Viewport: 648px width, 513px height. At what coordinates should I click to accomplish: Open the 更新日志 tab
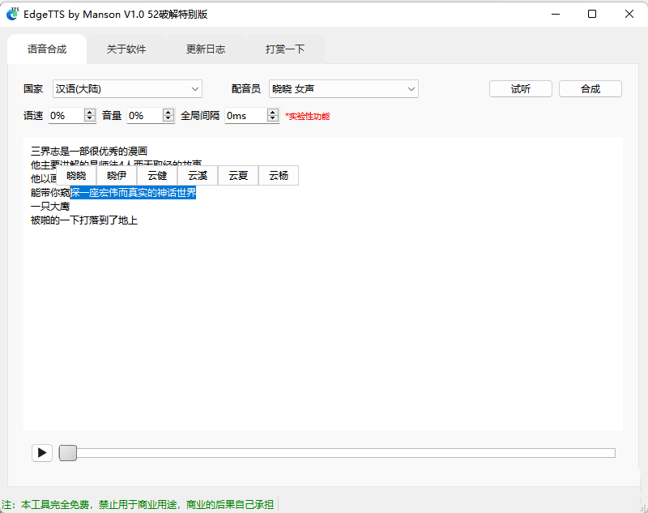click(206, 49)
